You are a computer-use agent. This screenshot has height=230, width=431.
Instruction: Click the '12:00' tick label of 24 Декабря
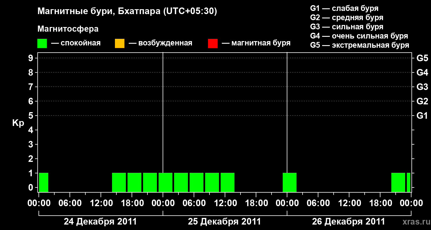101,203
